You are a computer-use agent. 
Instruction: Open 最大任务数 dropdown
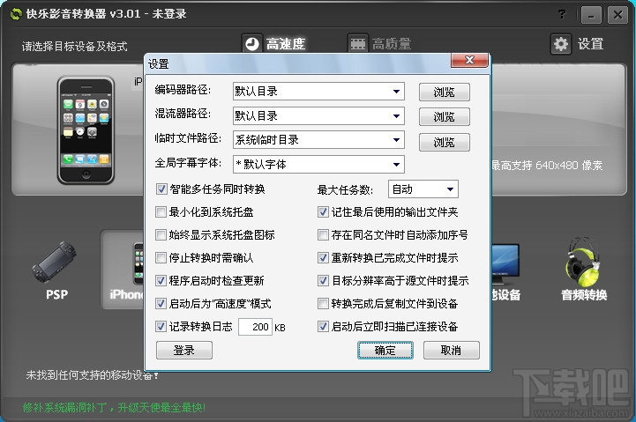(450, 189)
